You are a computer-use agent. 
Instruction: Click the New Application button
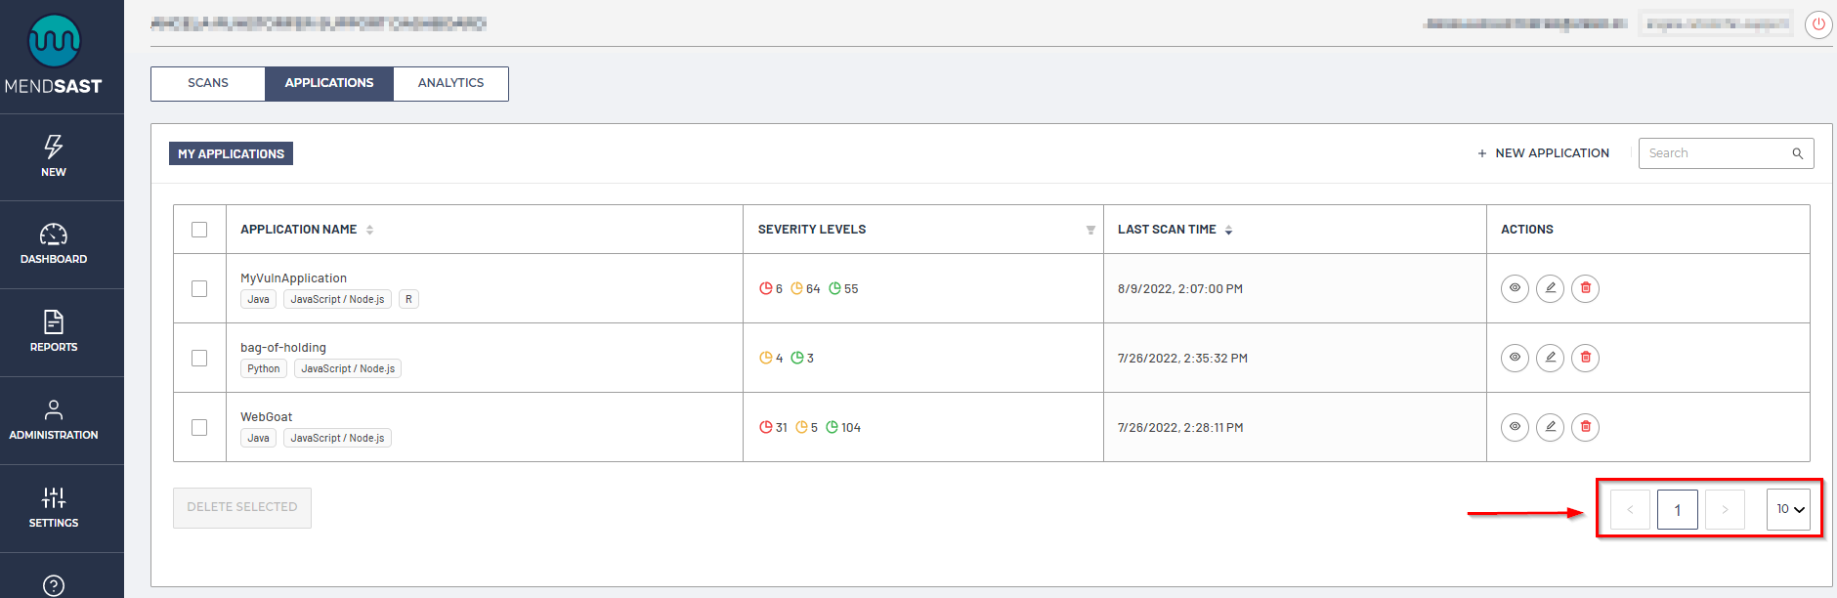(1543, 153)
